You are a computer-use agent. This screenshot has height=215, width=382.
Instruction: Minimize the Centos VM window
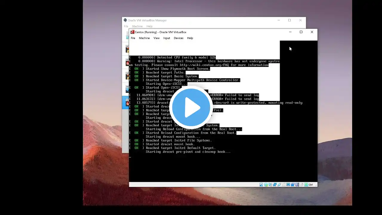coord(290,32)
